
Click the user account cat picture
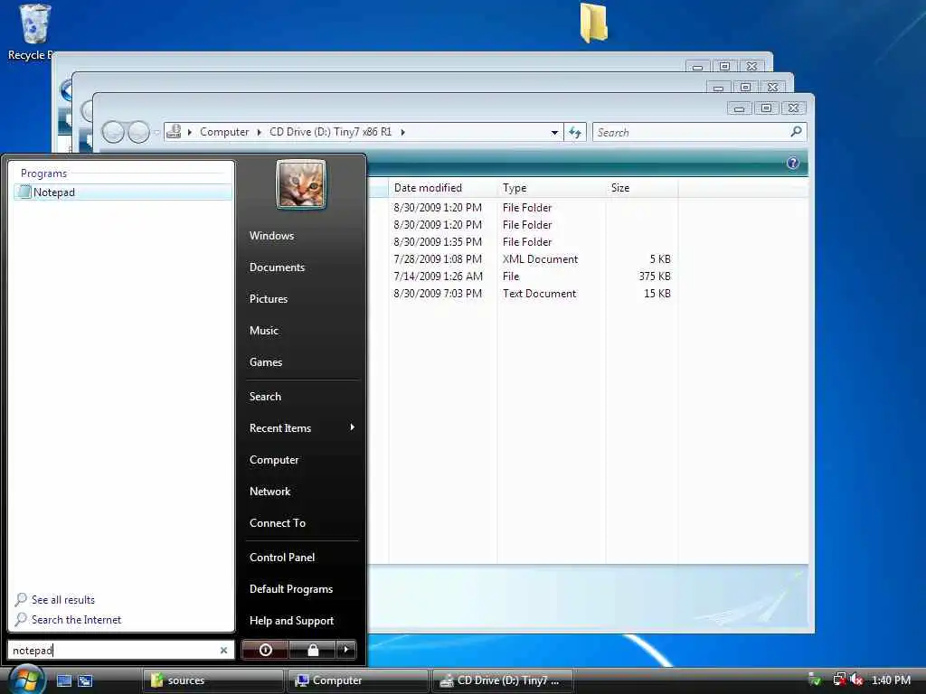click(x=301, y=184)
